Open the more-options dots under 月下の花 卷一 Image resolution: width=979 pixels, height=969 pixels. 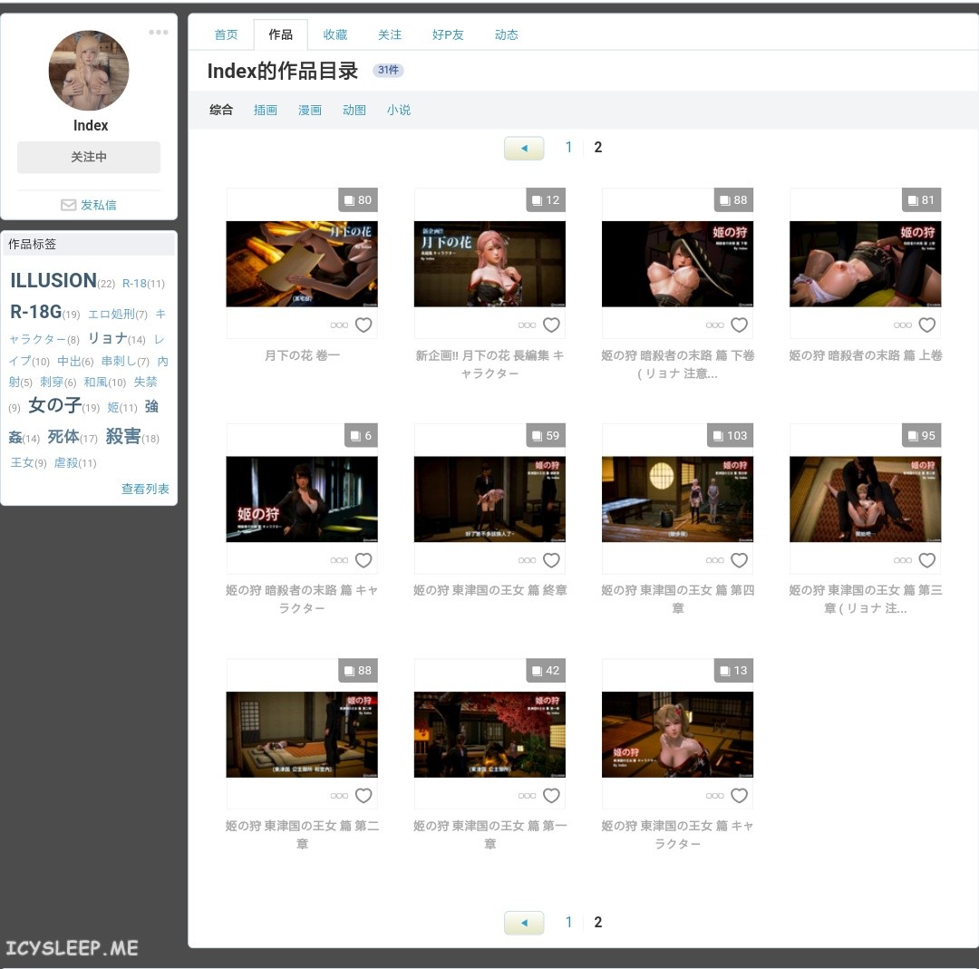tap(339, 325)
